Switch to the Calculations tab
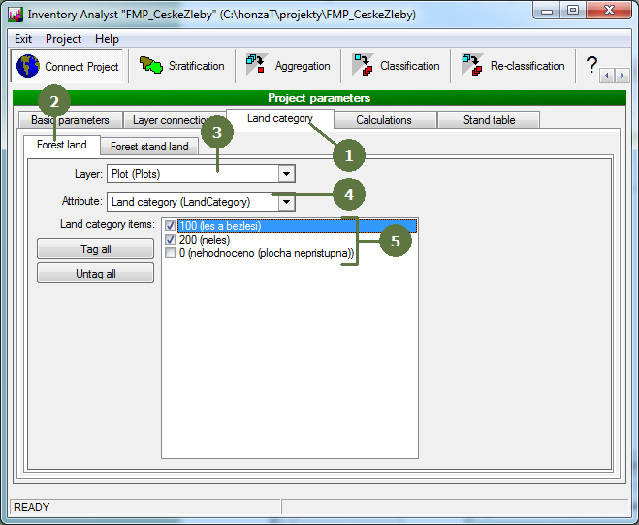639x525 pixels. click(384, 120)
